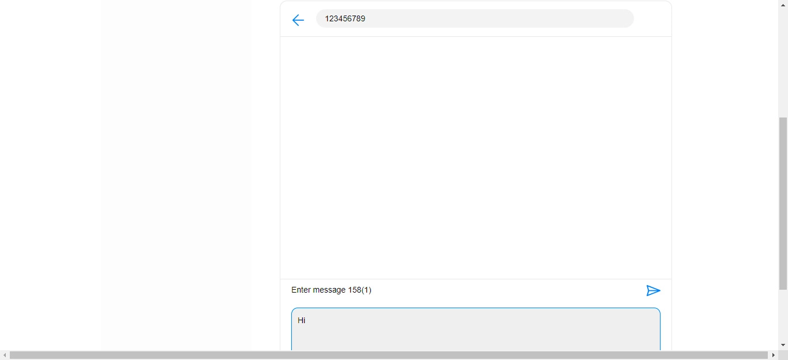Click the empty conversation area above the composer
Image resolution: width=788 pixels, height=360 pixels.
point(475,158)
